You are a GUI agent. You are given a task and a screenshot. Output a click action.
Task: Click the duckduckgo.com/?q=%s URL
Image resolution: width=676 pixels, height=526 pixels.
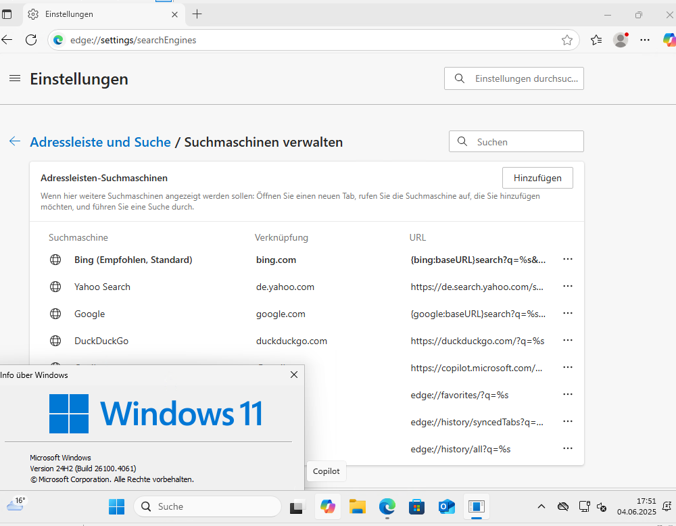pos(478,341)
